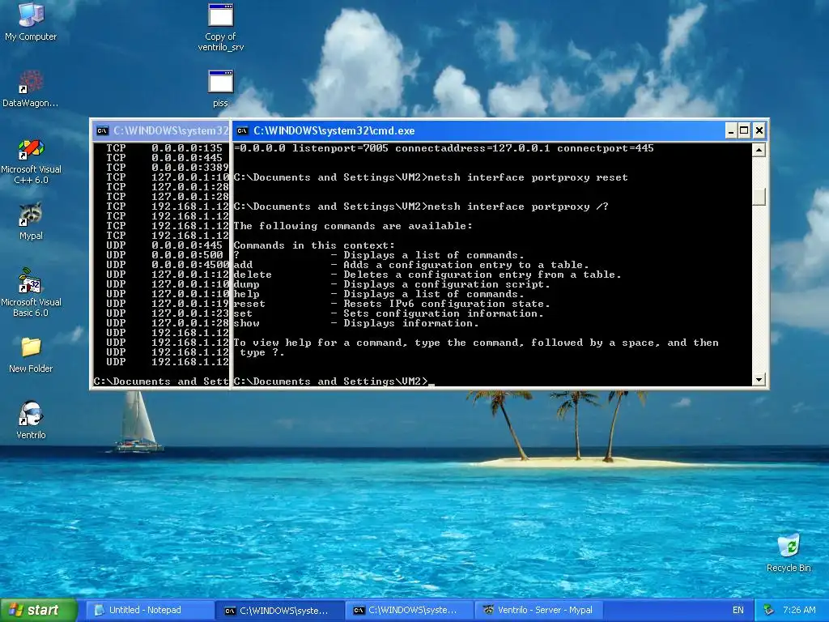The image size is (829, 622).
Task: Open the Start menu
Action: click(x=39, y=610)
